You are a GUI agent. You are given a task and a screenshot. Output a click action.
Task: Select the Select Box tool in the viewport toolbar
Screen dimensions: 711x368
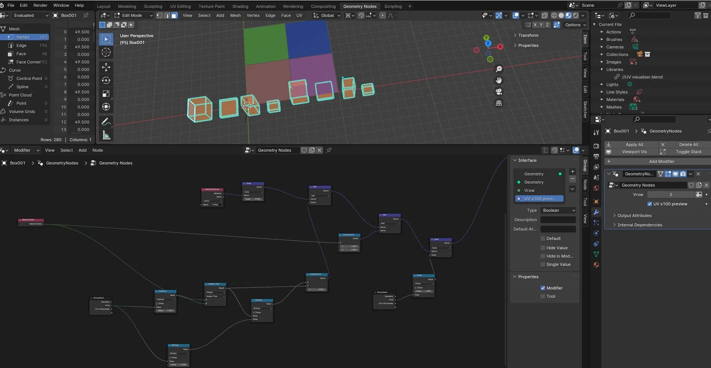tap(106, 39)
